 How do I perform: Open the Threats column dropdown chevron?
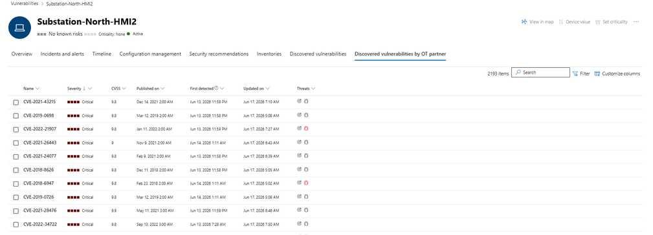point(313,88)
